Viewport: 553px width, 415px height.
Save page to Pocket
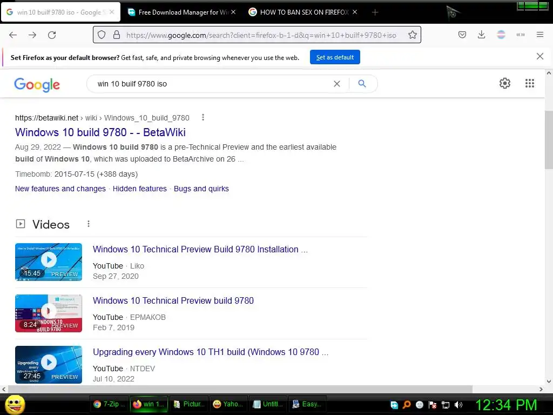462,35
